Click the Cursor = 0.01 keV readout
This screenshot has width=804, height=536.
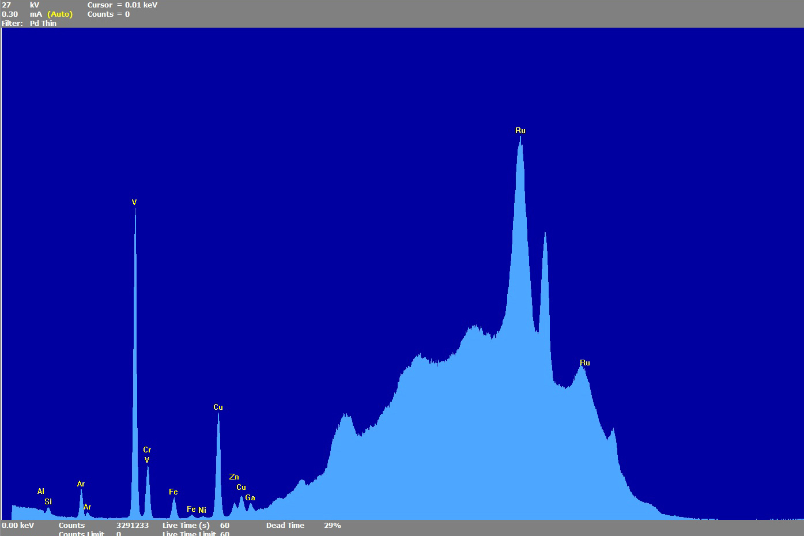coord(122,5)
